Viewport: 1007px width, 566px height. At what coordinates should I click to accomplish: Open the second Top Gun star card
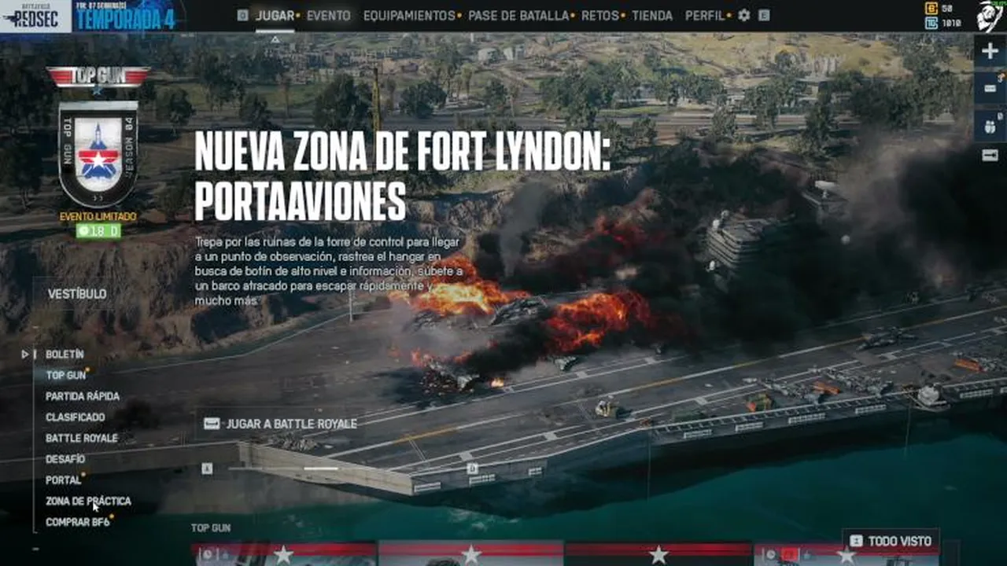point(471,553)
